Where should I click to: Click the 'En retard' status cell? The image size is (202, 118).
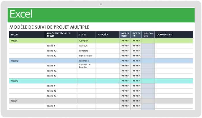[x=87, y=51]
